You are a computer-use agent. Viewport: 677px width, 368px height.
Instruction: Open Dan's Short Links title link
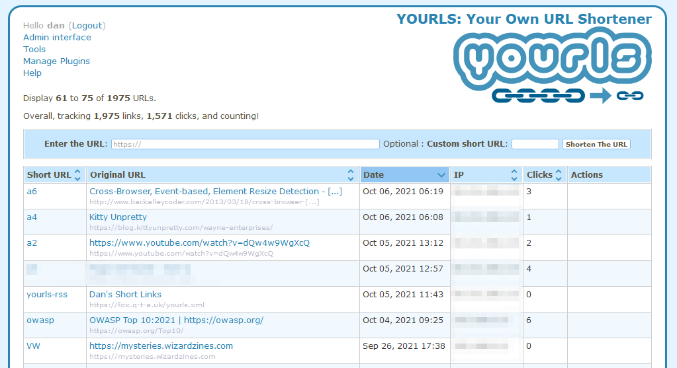click(x=125, y=295)
